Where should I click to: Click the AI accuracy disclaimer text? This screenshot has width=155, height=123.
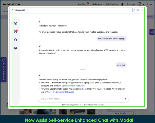pyautogui.click(x=83, y=105)
